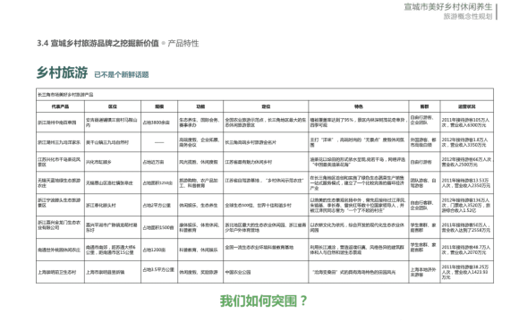Click the dash cell in 规模 column
Viewport: 510px width, 322px height.
click(159, 142)
